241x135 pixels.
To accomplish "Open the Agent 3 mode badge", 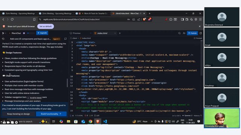I will [56, 39].
